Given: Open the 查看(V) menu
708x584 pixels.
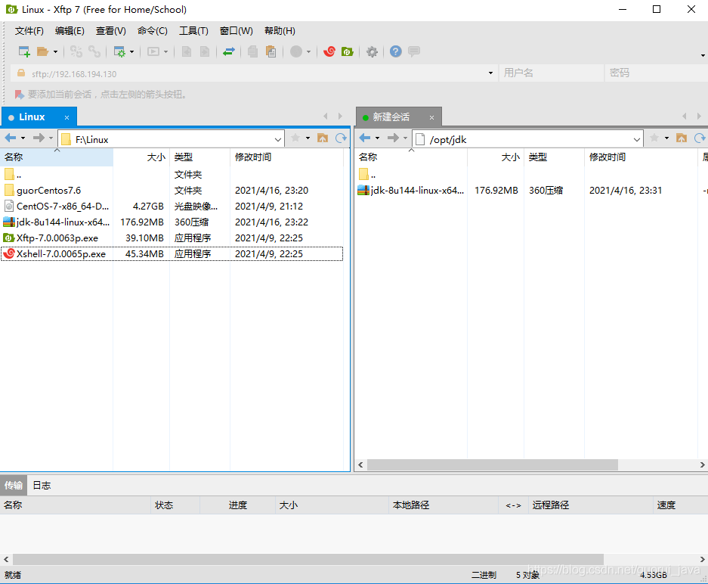Looking at the screenshot, I should pyautogui.click(x=110, y=31).
